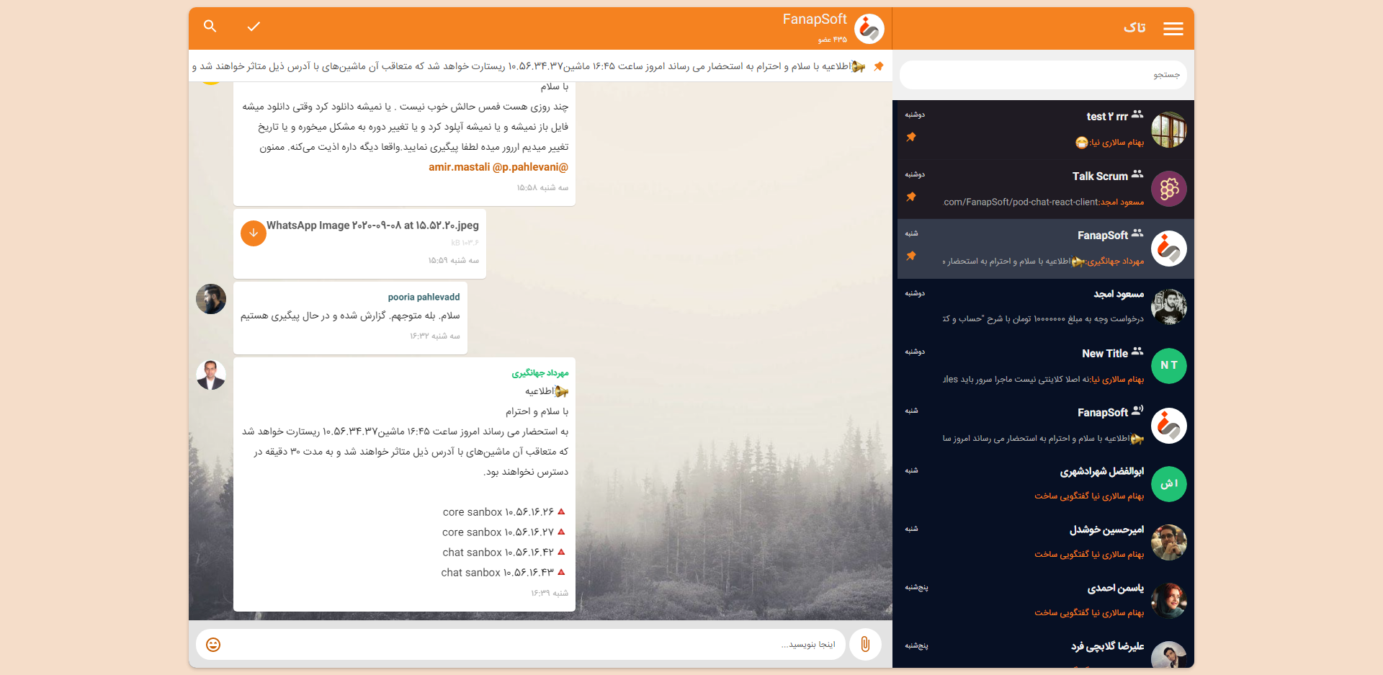This screenshot has height=675, width=1383.
Task: Click یاسمن احمدی avatar photo
Action: point(1168,601)
